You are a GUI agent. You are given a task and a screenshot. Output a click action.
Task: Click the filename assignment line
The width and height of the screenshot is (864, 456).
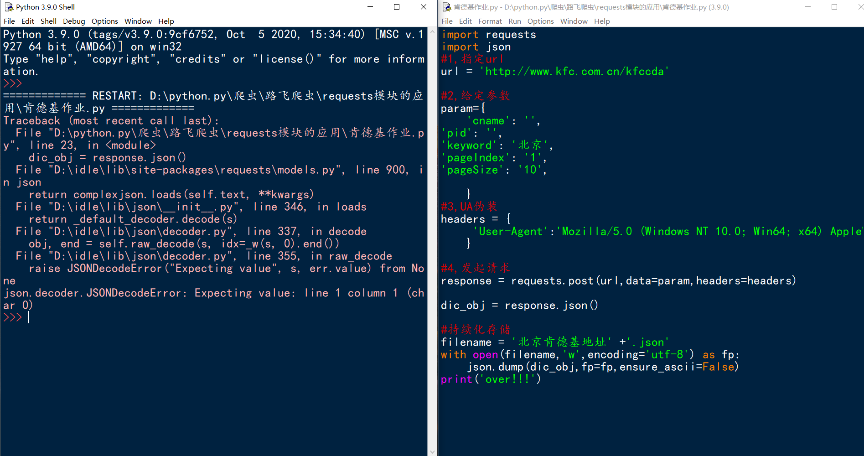pos(555,342)
